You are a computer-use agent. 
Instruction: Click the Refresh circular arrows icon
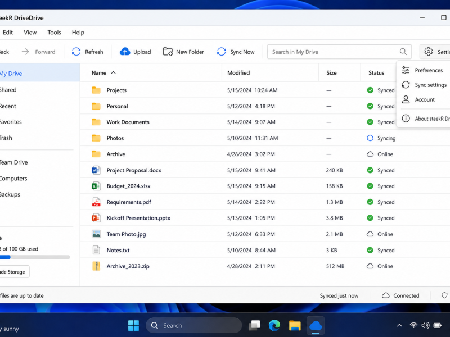[x=76, y=52]
